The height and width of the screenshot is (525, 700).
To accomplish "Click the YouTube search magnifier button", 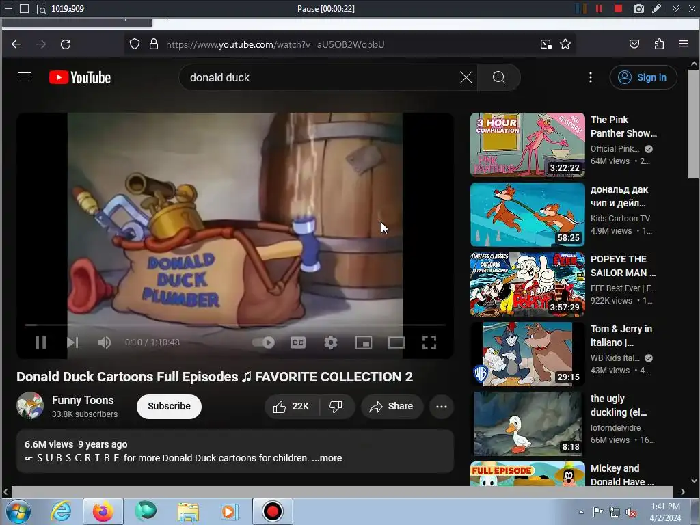I will click(498, 77).
